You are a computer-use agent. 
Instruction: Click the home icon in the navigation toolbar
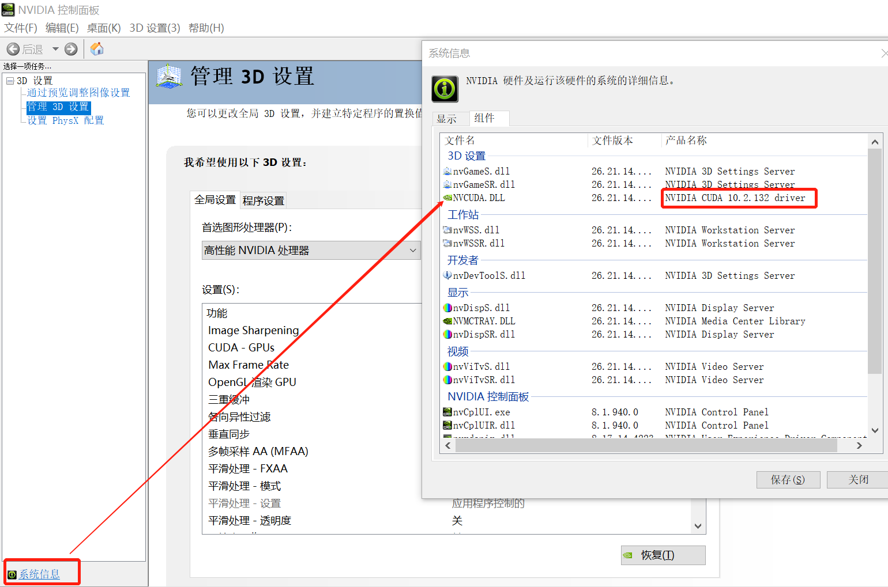click(x=96, y=48)
